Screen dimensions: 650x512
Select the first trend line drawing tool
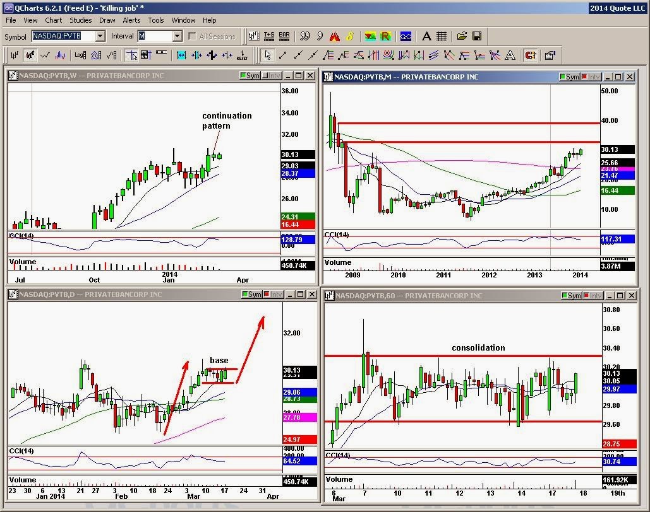tap(283, 55)
